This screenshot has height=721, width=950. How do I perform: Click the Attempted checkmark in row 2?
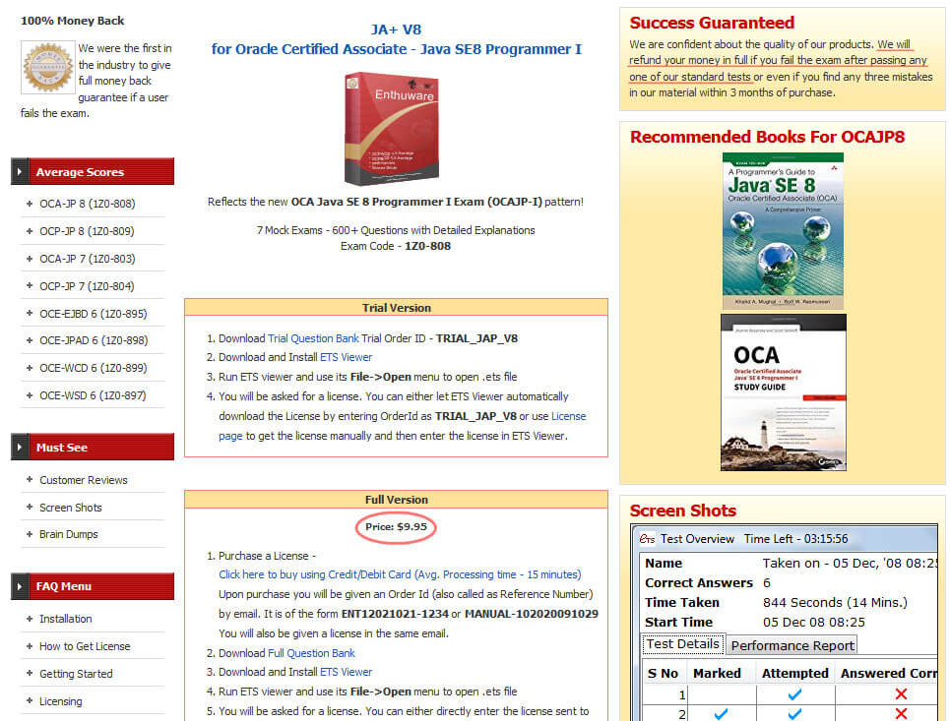coord(794,714)
